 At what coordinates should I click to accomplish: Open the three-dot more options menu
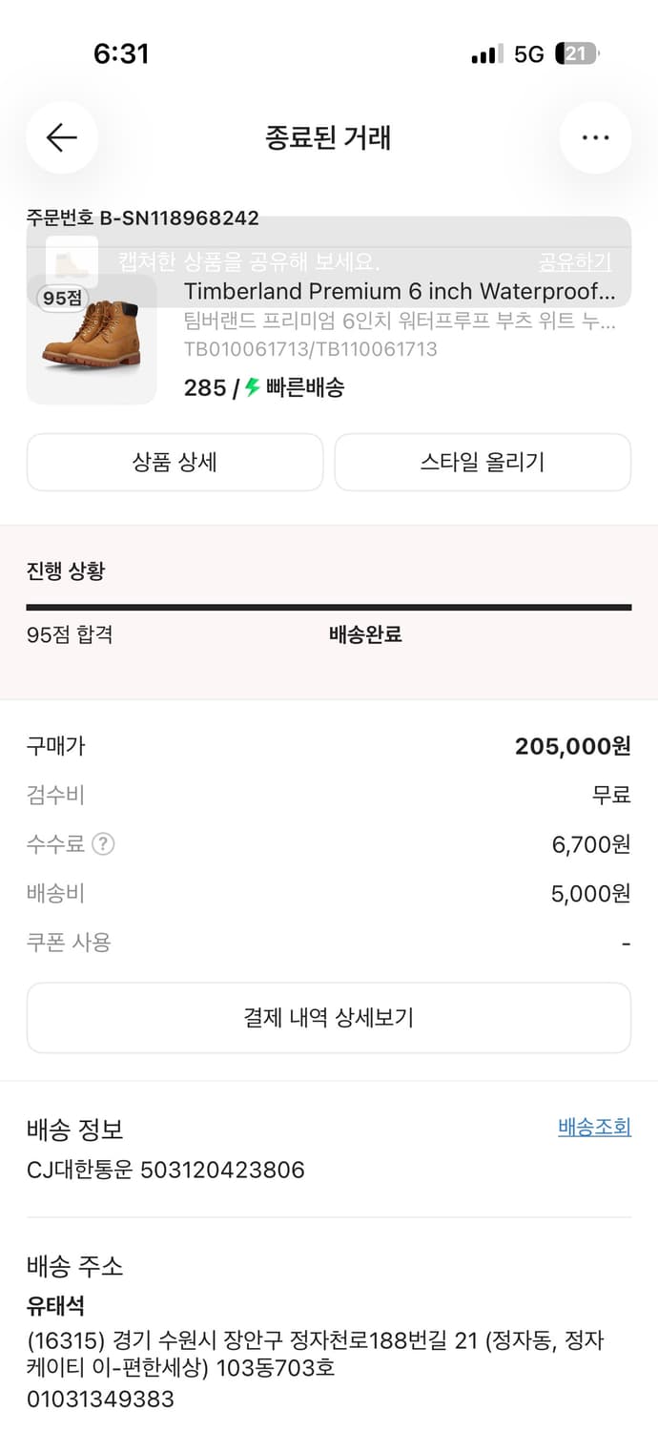(x=595, y=137)
